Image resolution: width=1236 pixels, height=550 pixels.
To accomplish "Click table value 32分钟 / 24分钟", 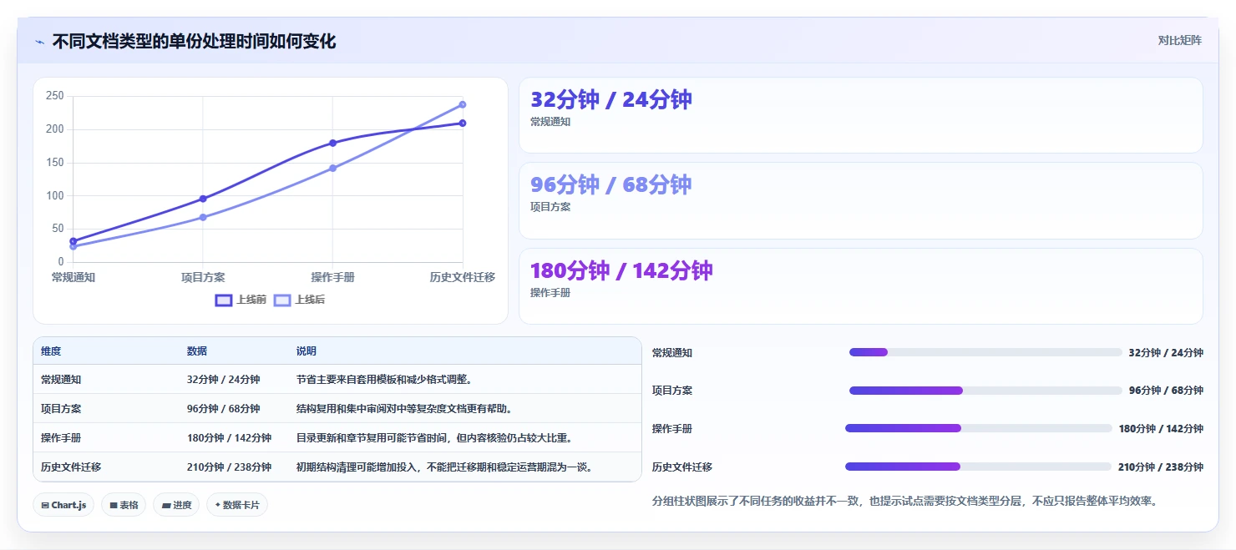I will click(x=223, y=380).
